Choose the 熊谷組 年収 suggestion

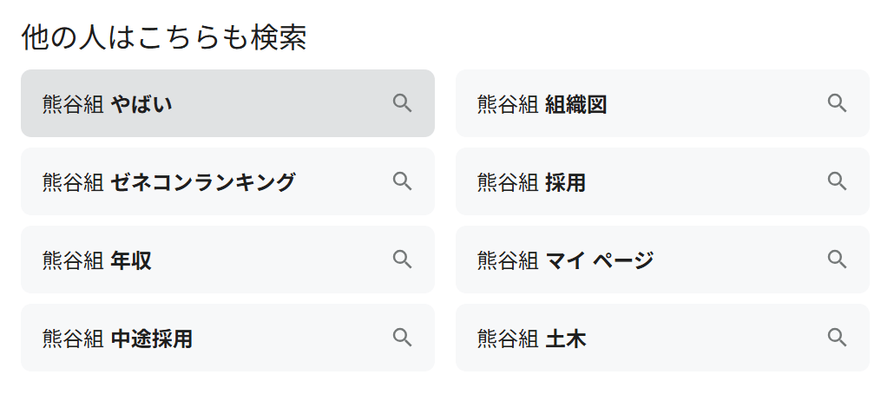tap(97, 260)
